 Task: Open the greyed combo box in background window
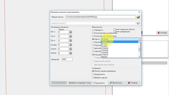click(x=154, y=63)
